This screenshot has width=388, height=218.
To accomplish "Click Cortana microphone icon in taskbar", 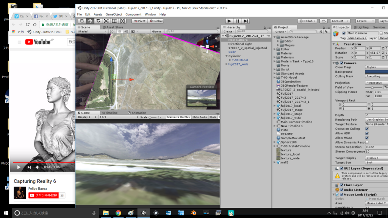I will [94, 213].
